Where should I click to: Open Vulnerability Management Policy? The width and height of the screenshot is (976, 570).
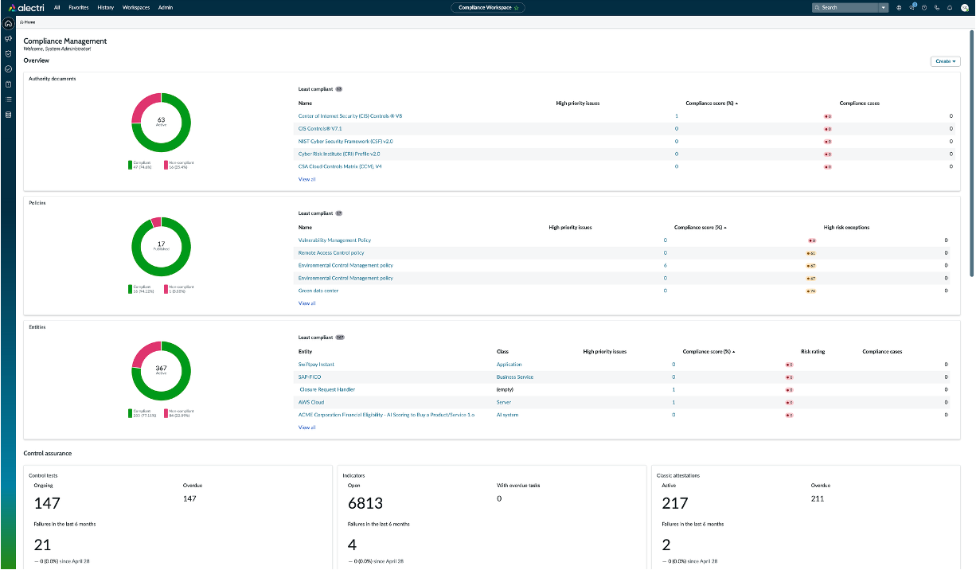click(334, 240)
